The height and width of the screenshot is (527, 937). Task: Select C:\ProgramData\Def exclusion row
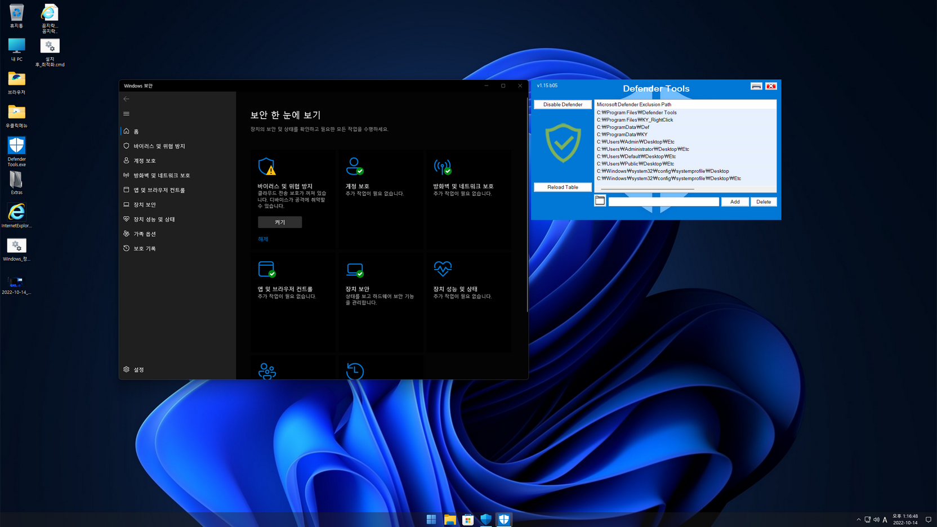pos(685,127)
